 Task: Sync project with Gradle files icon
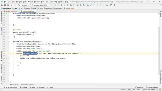[78, 5]
